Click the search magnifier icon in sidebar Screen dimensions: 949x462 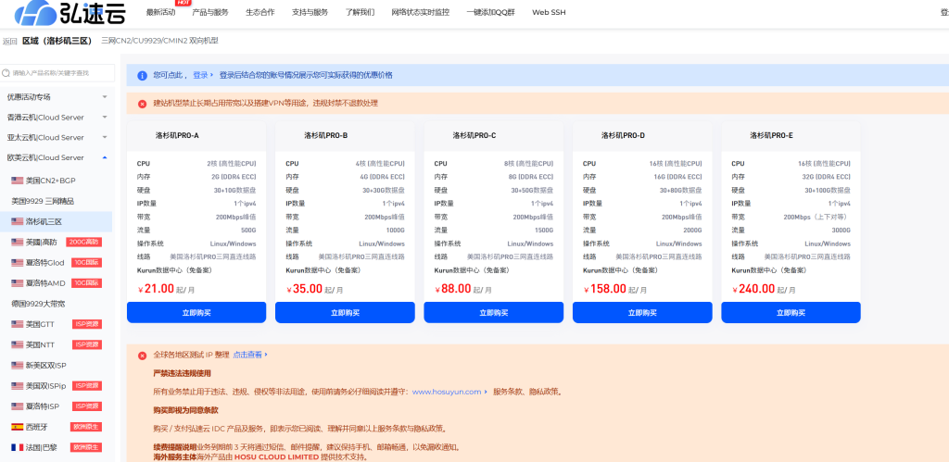click(x=6, y=73)
